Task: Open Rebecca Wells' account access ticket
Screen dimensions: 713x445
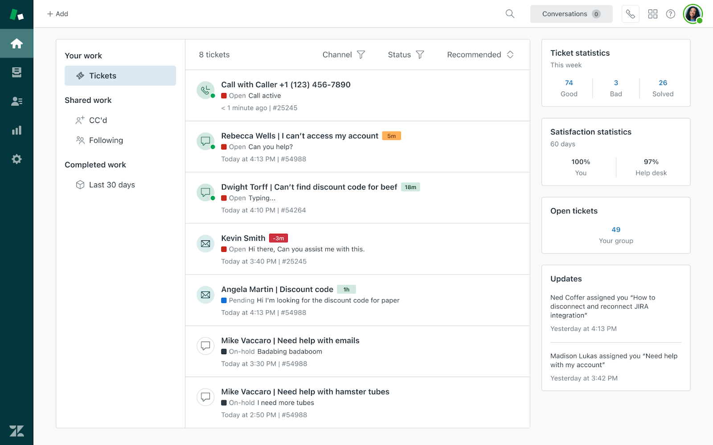Action: click(x=299, y=136)
